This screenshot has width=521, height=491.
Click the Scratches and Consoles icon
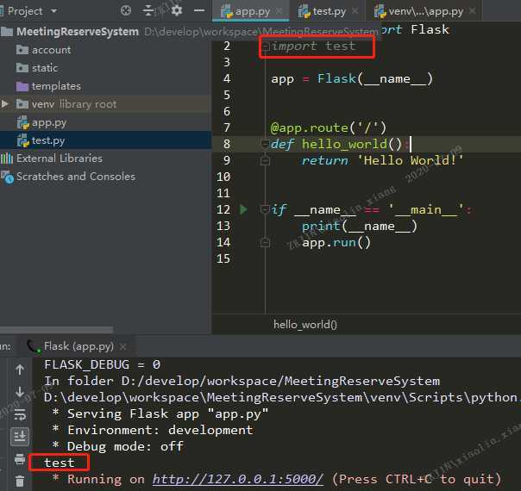click(x=7, y=177)
